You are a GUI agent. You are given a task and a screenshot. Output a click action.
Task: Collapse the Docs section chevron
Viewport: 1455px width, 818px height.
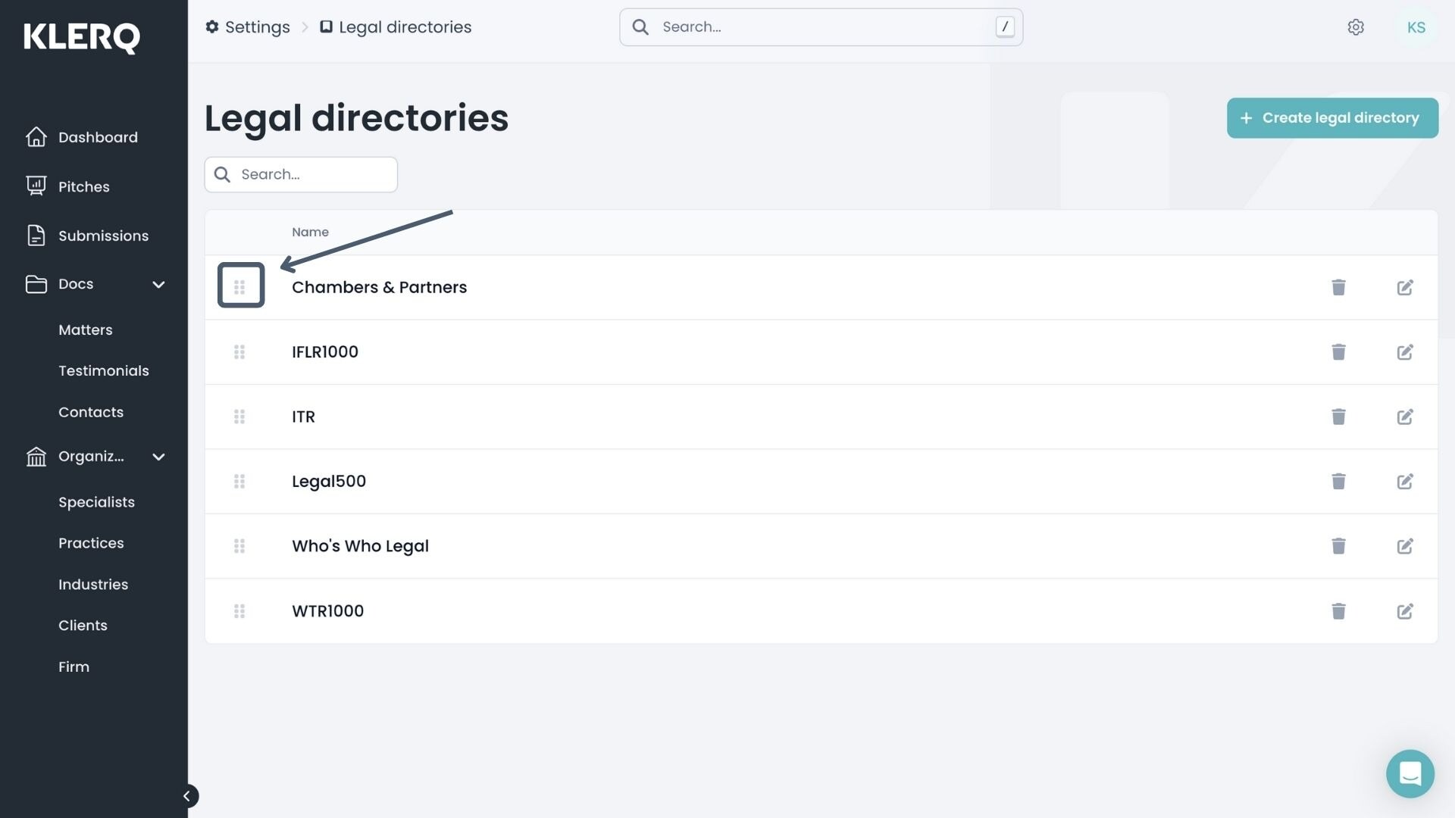(x=158, y=285)
